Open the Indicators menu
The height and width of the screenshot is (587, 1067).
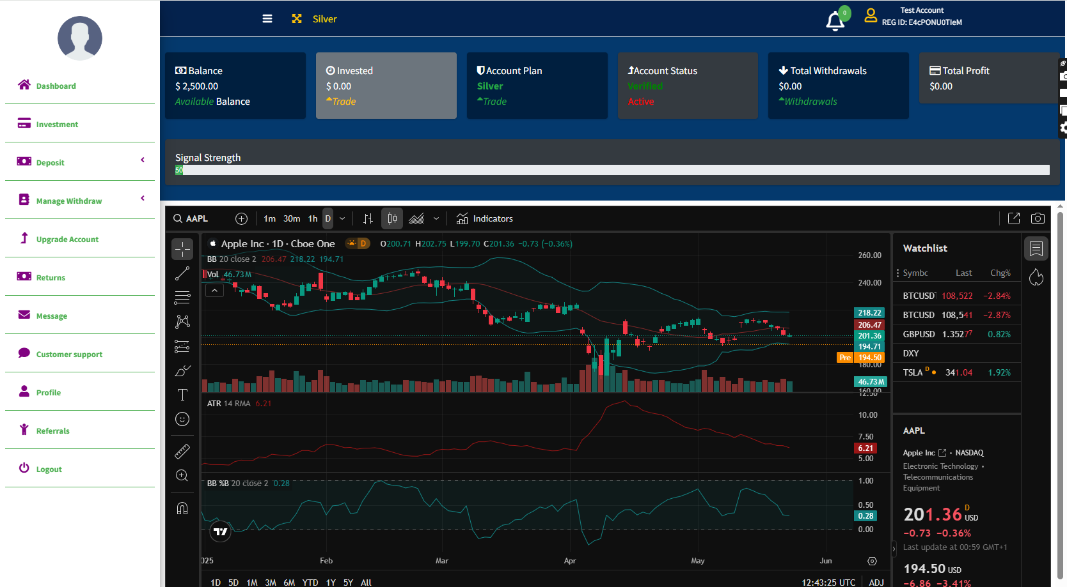click(x=484, y=218)
